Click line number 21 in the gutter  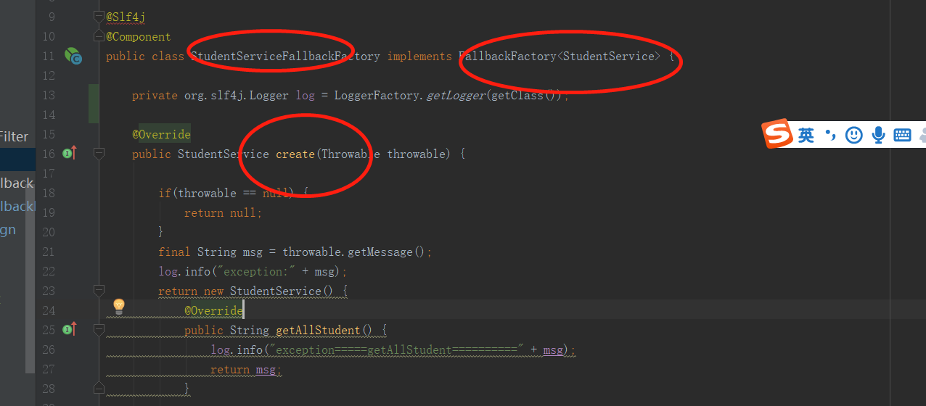click(49, 252)
